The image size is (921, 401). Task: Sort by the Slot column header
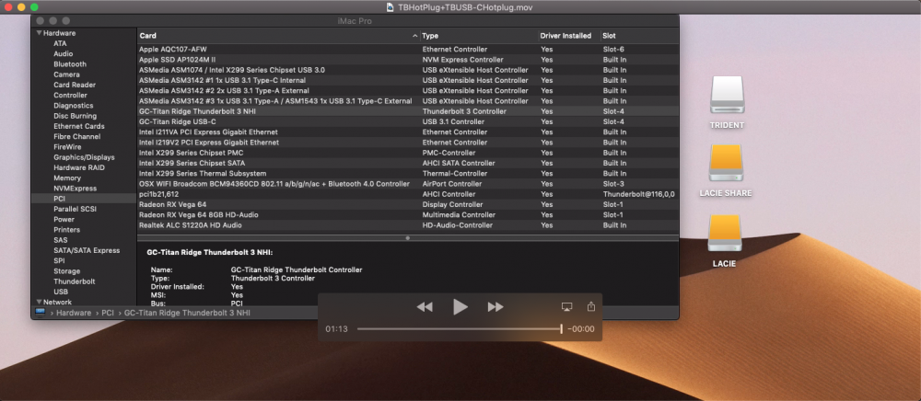(639, 36)
